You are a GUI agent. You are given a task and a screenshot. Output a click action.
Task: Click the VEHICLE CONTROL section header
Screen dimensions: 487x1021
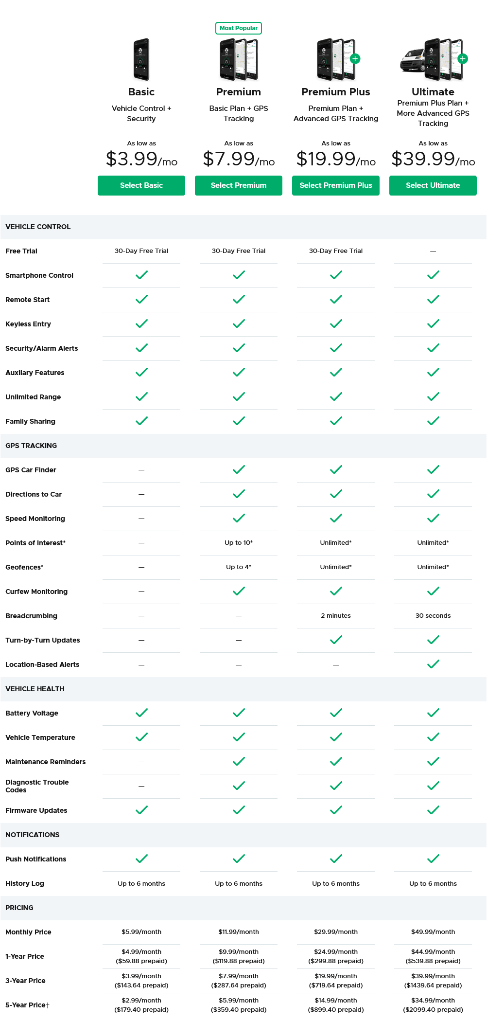pos(38,227)
